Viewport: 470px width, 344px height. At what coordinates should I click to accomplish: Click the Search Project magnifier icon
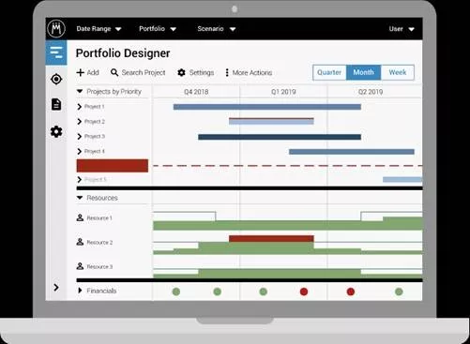(114, 72)
